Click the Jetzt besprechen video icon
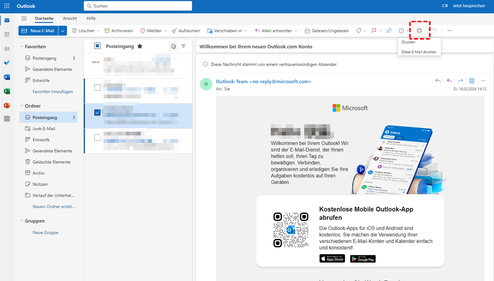Screen dimensions: 494x281 [x=445, y=5]
